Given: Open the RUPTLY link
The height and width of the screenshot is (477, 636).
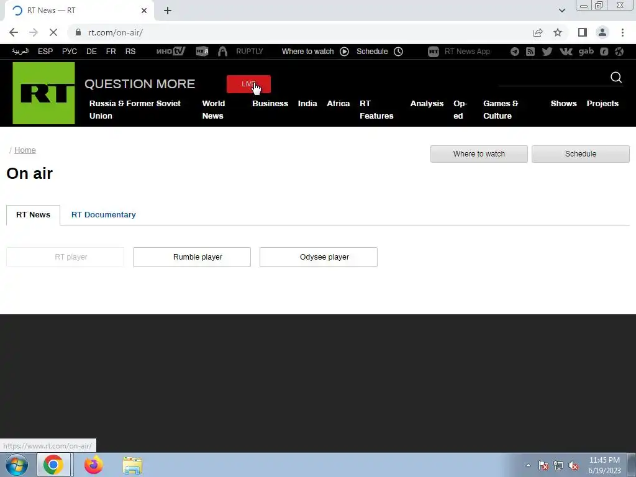Looking at the screenshot, I should (x=250, y=51).
